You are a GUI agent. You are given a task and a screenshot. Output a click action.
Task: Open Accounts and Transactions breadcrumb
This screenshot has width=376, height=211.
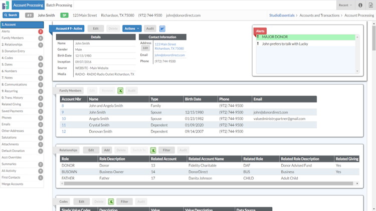319,15
